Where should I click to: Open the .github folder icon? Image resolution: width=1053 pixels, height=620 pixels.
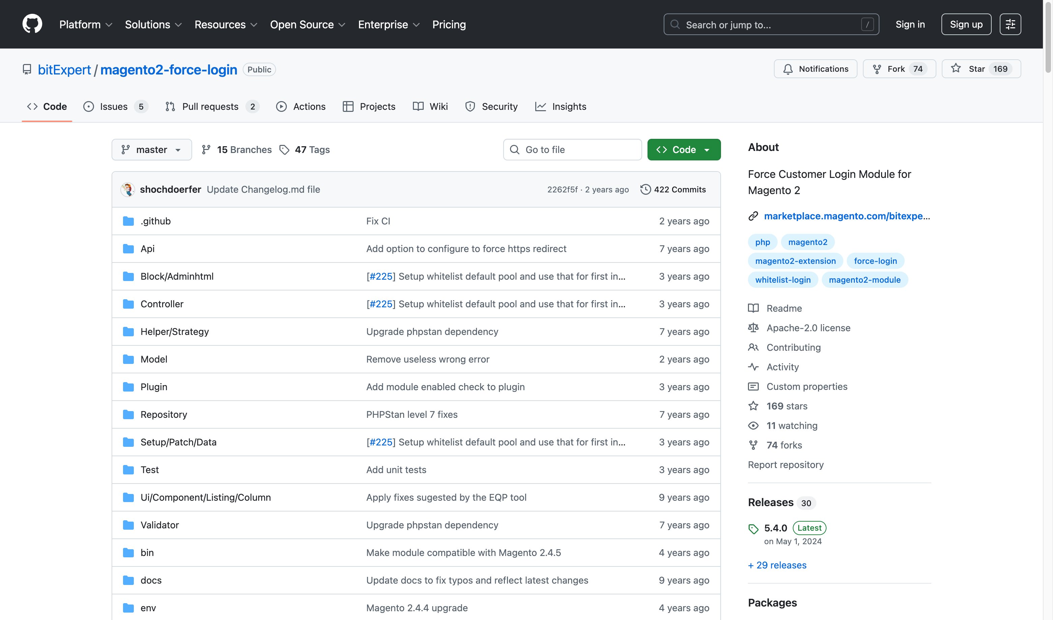[x=128, y=221]
